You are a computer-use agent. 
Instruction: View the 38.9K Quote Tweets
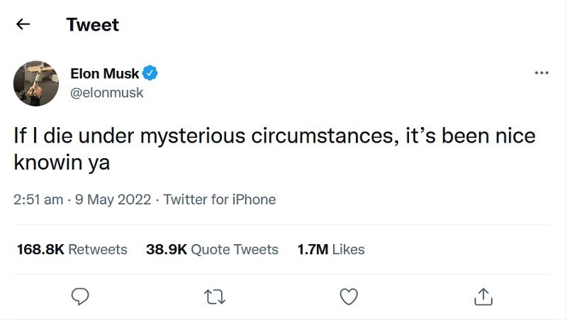click(x=212, y=249)
